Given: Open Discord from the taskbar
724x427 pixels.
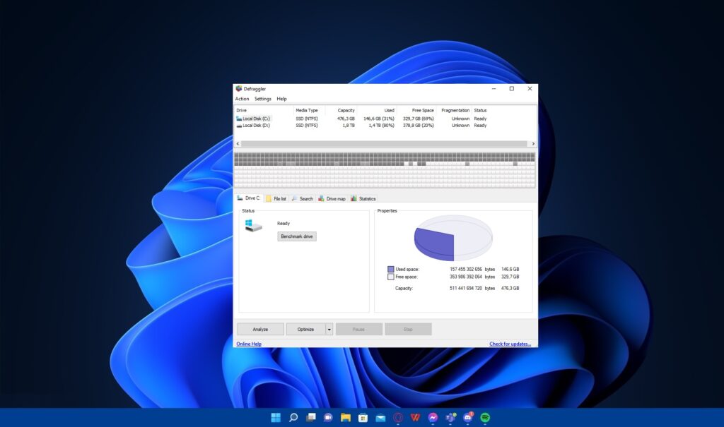Looking at the screenshot, I should coord(468,418).
